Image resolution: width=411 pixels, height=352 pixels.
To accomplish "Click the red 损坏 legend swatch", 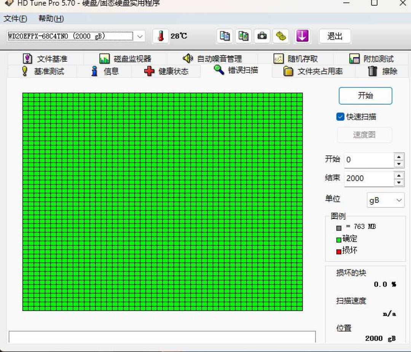I will [339, 252].
